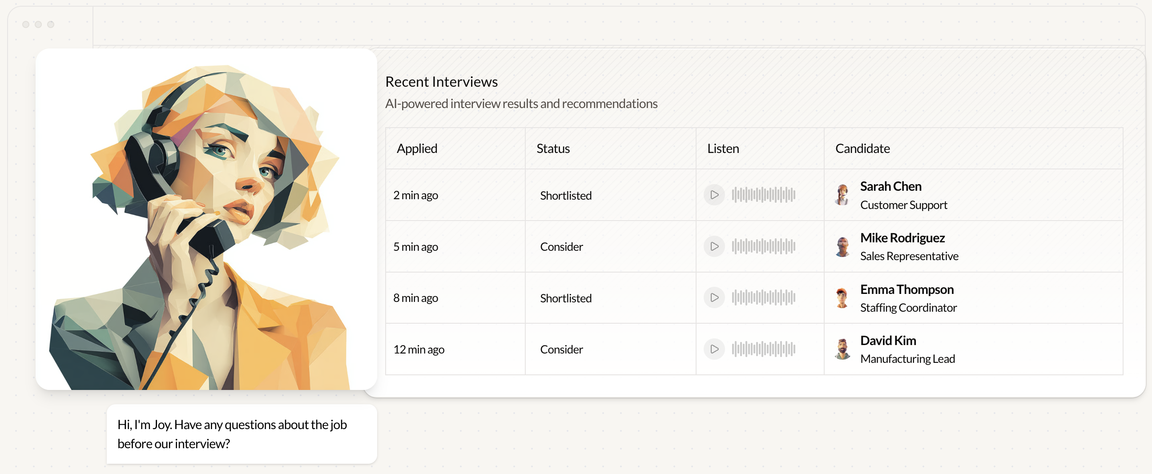Click the Shortlisted status for Sarah Chen

click(x=565, y=195)
